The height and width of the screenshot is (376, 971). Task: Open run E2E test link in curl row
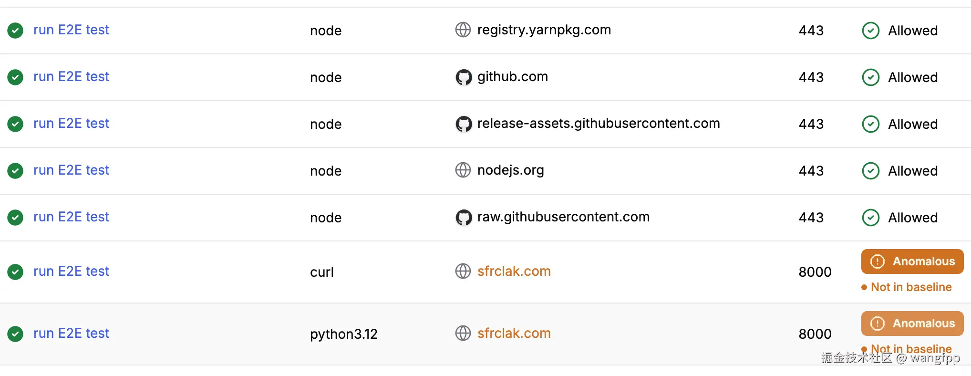pyautogui.click(x=71, y=272)
